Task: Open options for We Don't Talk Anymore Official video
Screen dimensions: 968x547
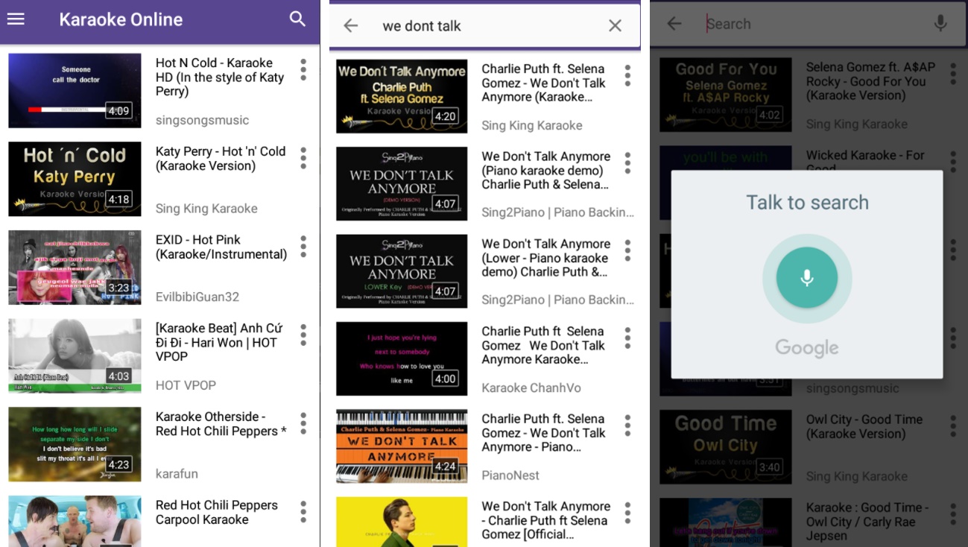Action: point(627,513)
